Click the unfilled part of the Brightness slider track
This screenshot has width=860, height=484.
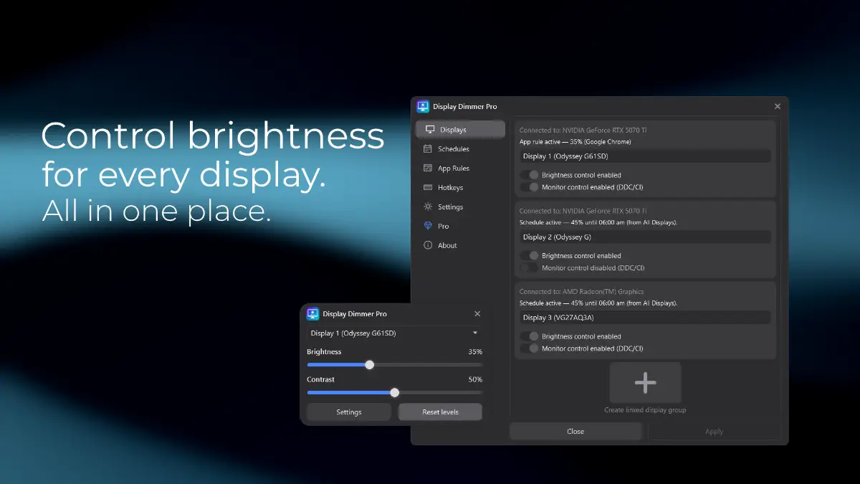click(429, 365)
